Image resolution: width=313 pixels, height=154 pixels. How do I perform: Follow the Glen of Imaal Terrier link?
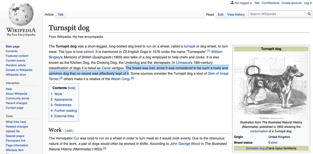tap(218, 73)
